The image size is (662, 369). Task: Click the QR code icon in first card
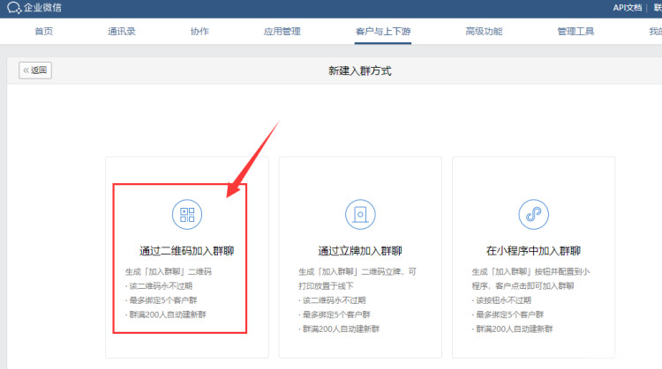[186, 214]
